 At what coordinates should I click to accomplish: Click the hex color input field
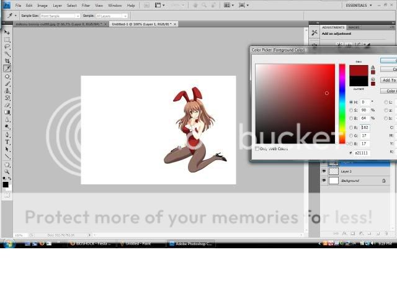click(362, 153)
